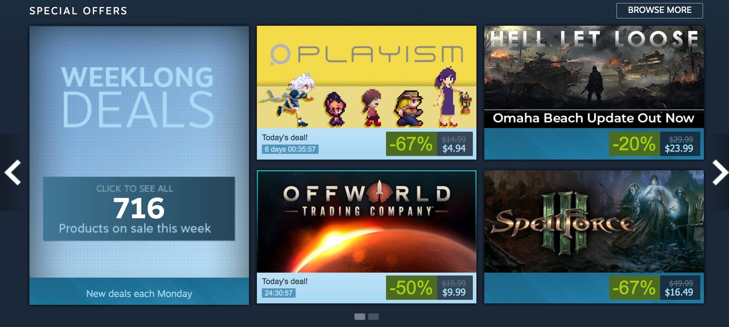Image resolution: width=729 pixels, height=327 pixels.
Task: Click the -20% Hell Let Loose discount
Action: pyautogui.click(x=634, y=144)
